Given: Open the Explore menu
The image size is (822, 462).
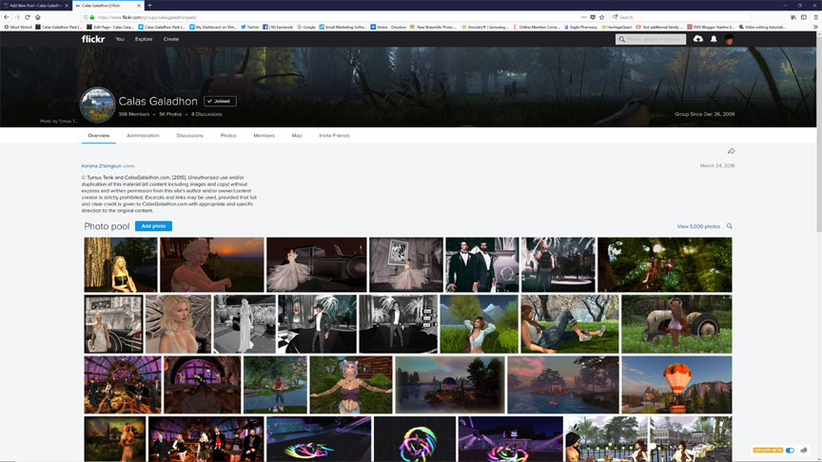Looking at the screenshot, I should [x=144, y=39].
